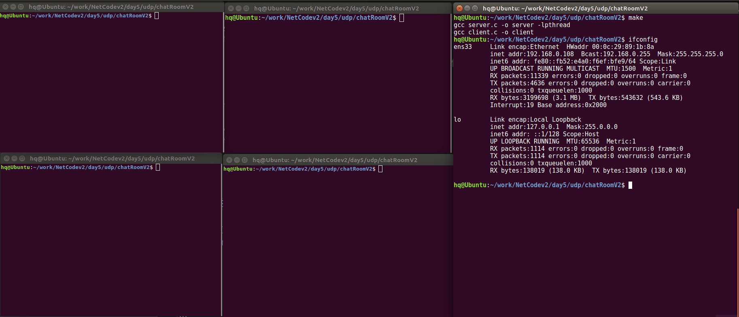This screenshot has height=317, width=739.
Task: Minimize the top-left empty terminal window
Action: [x=13, y=7]
